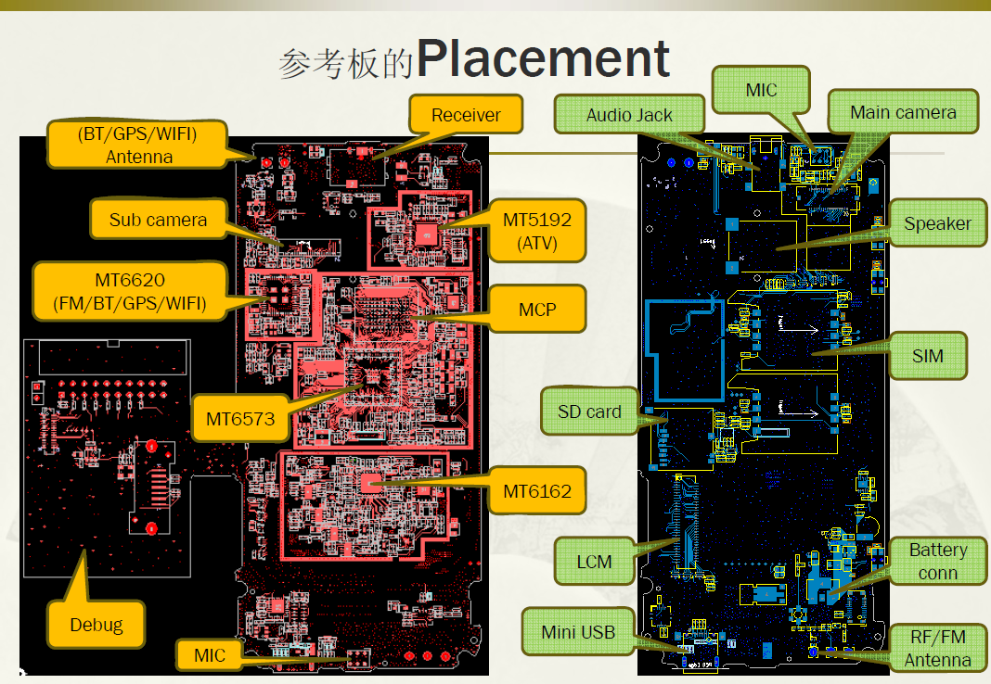This screenshot has height=684, width=991.
Task: Click the Sub camera callout
Action: [158, 220]
